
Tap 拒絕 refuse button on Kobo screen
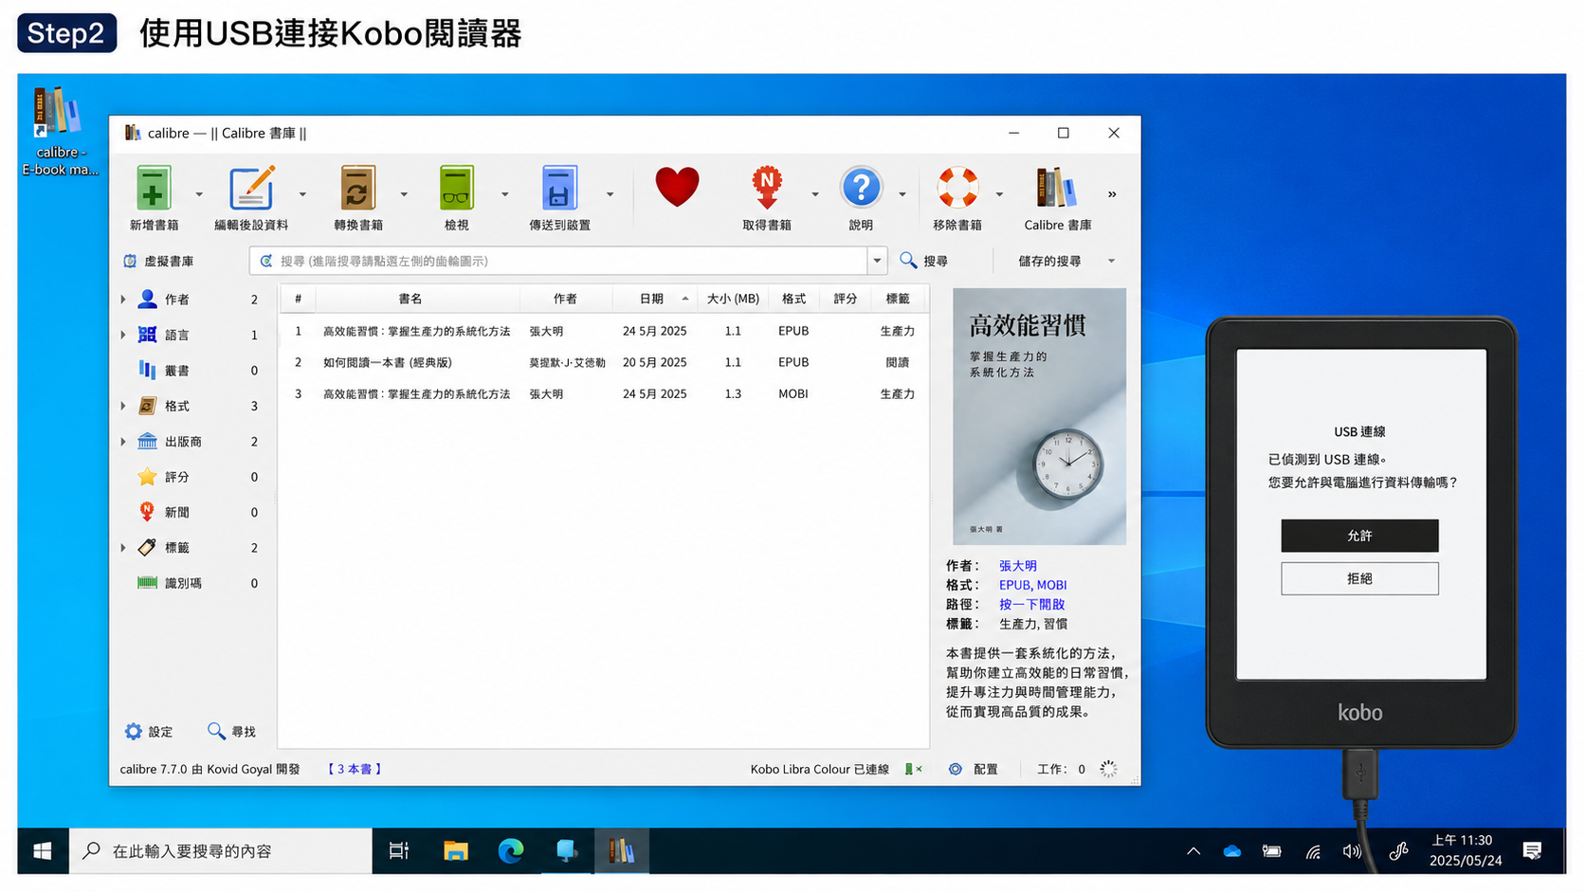coord(1359,578)
